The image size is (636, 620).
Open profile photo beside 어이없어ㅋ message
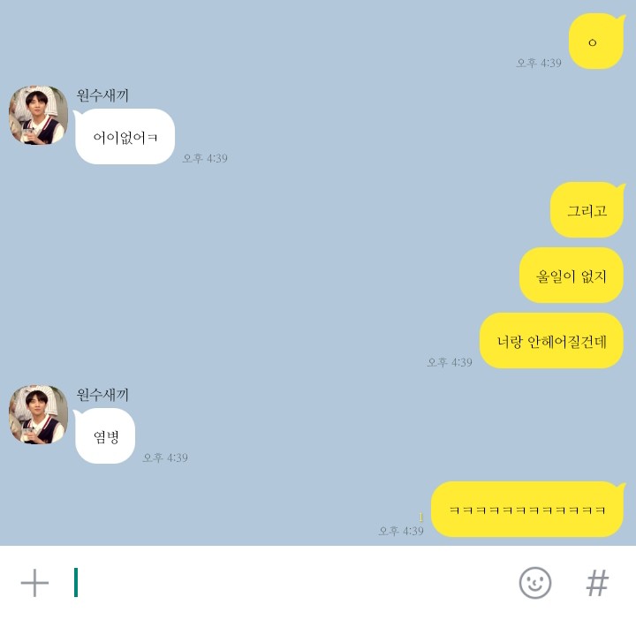coord(39,115)
